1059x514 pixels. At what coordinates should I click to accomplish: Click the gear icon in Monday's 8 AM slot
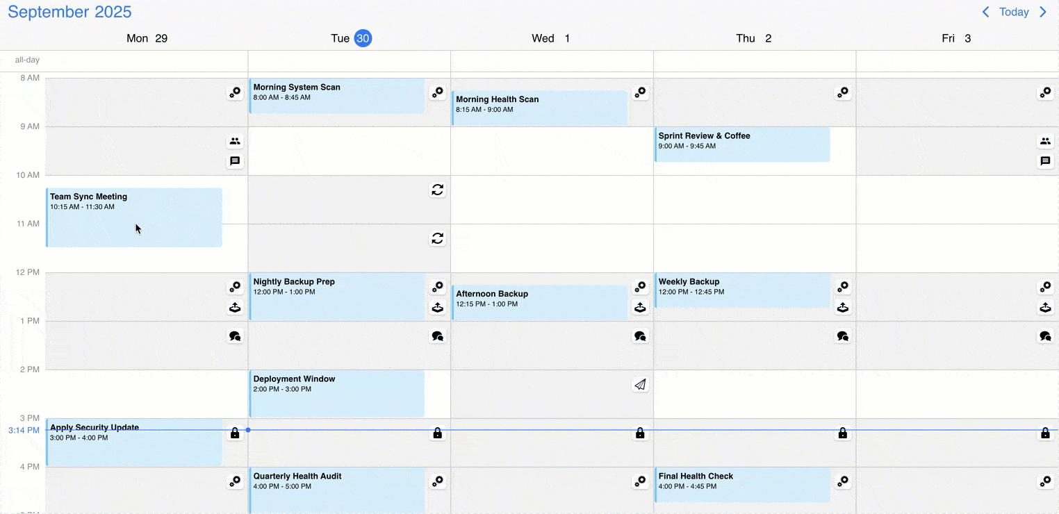pos(235,92)
